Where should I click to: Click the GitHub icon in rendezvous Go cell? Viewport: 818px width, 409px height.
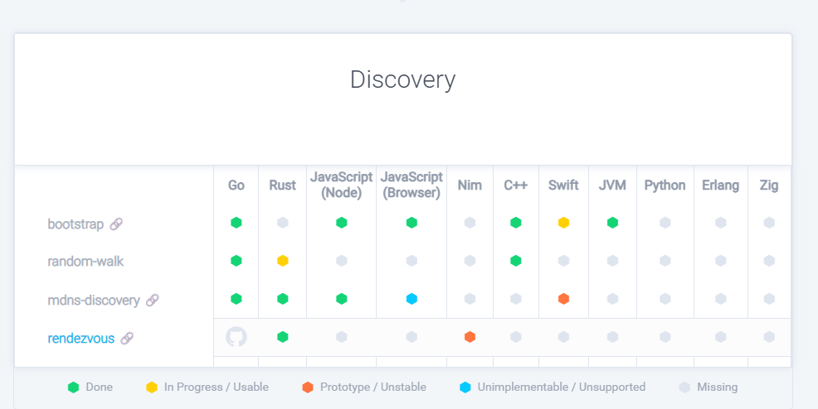[x=236, y=337]
